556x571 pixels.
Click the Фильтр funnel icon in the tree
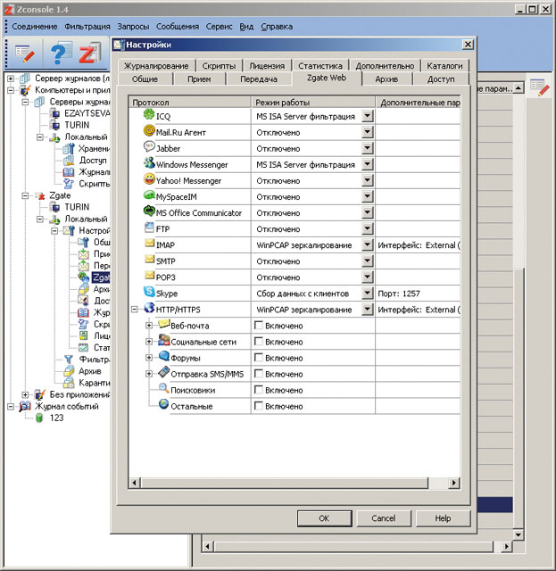coord(69,360)
